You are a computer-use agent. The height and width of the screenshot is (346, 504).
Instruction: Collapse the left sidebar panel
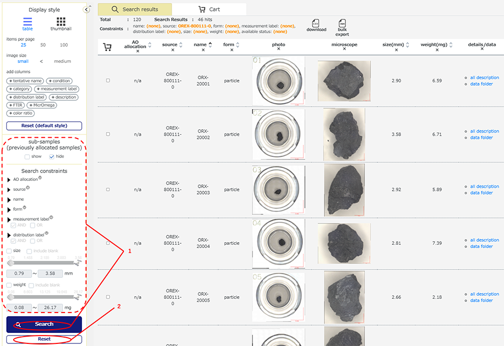point(87,10)
